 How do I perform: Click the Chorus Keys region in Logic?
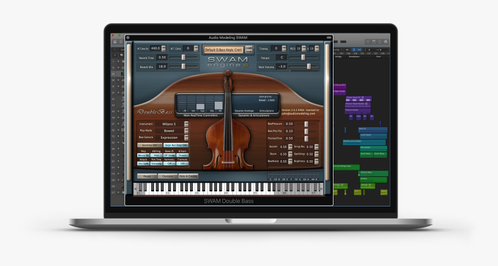click(x=373, y=173)
